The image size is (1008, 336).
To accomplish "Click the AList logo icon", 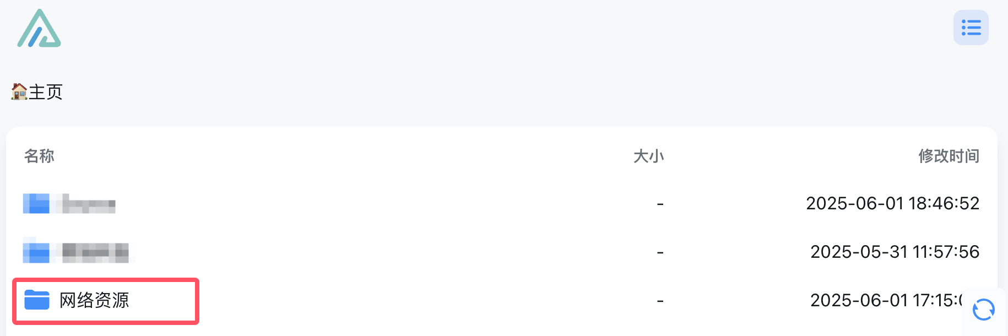I will click(39, 28).
